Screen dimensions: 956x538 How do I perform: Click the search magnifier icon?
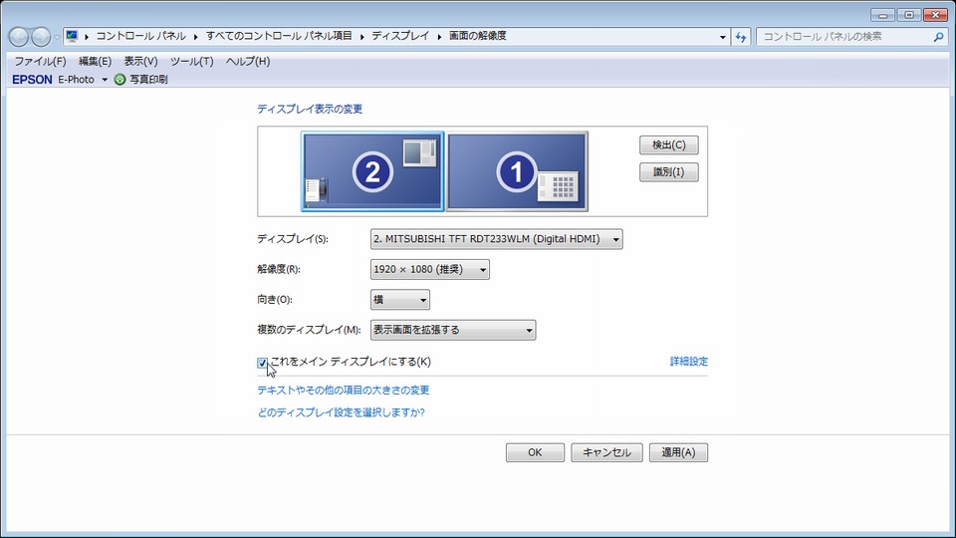[x=938, y=37]
